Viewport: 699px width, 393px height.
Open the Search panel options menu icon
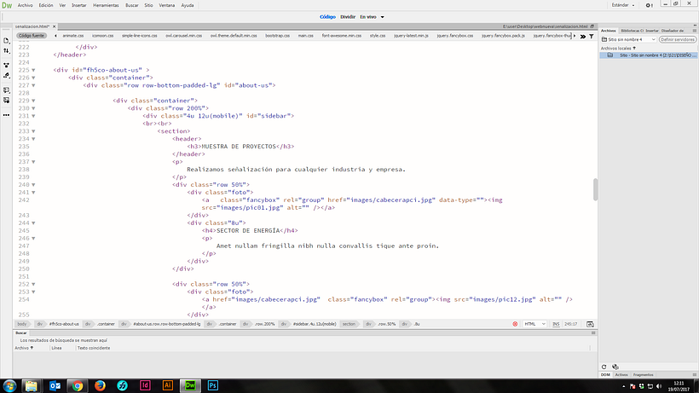[x=593, y=332]
